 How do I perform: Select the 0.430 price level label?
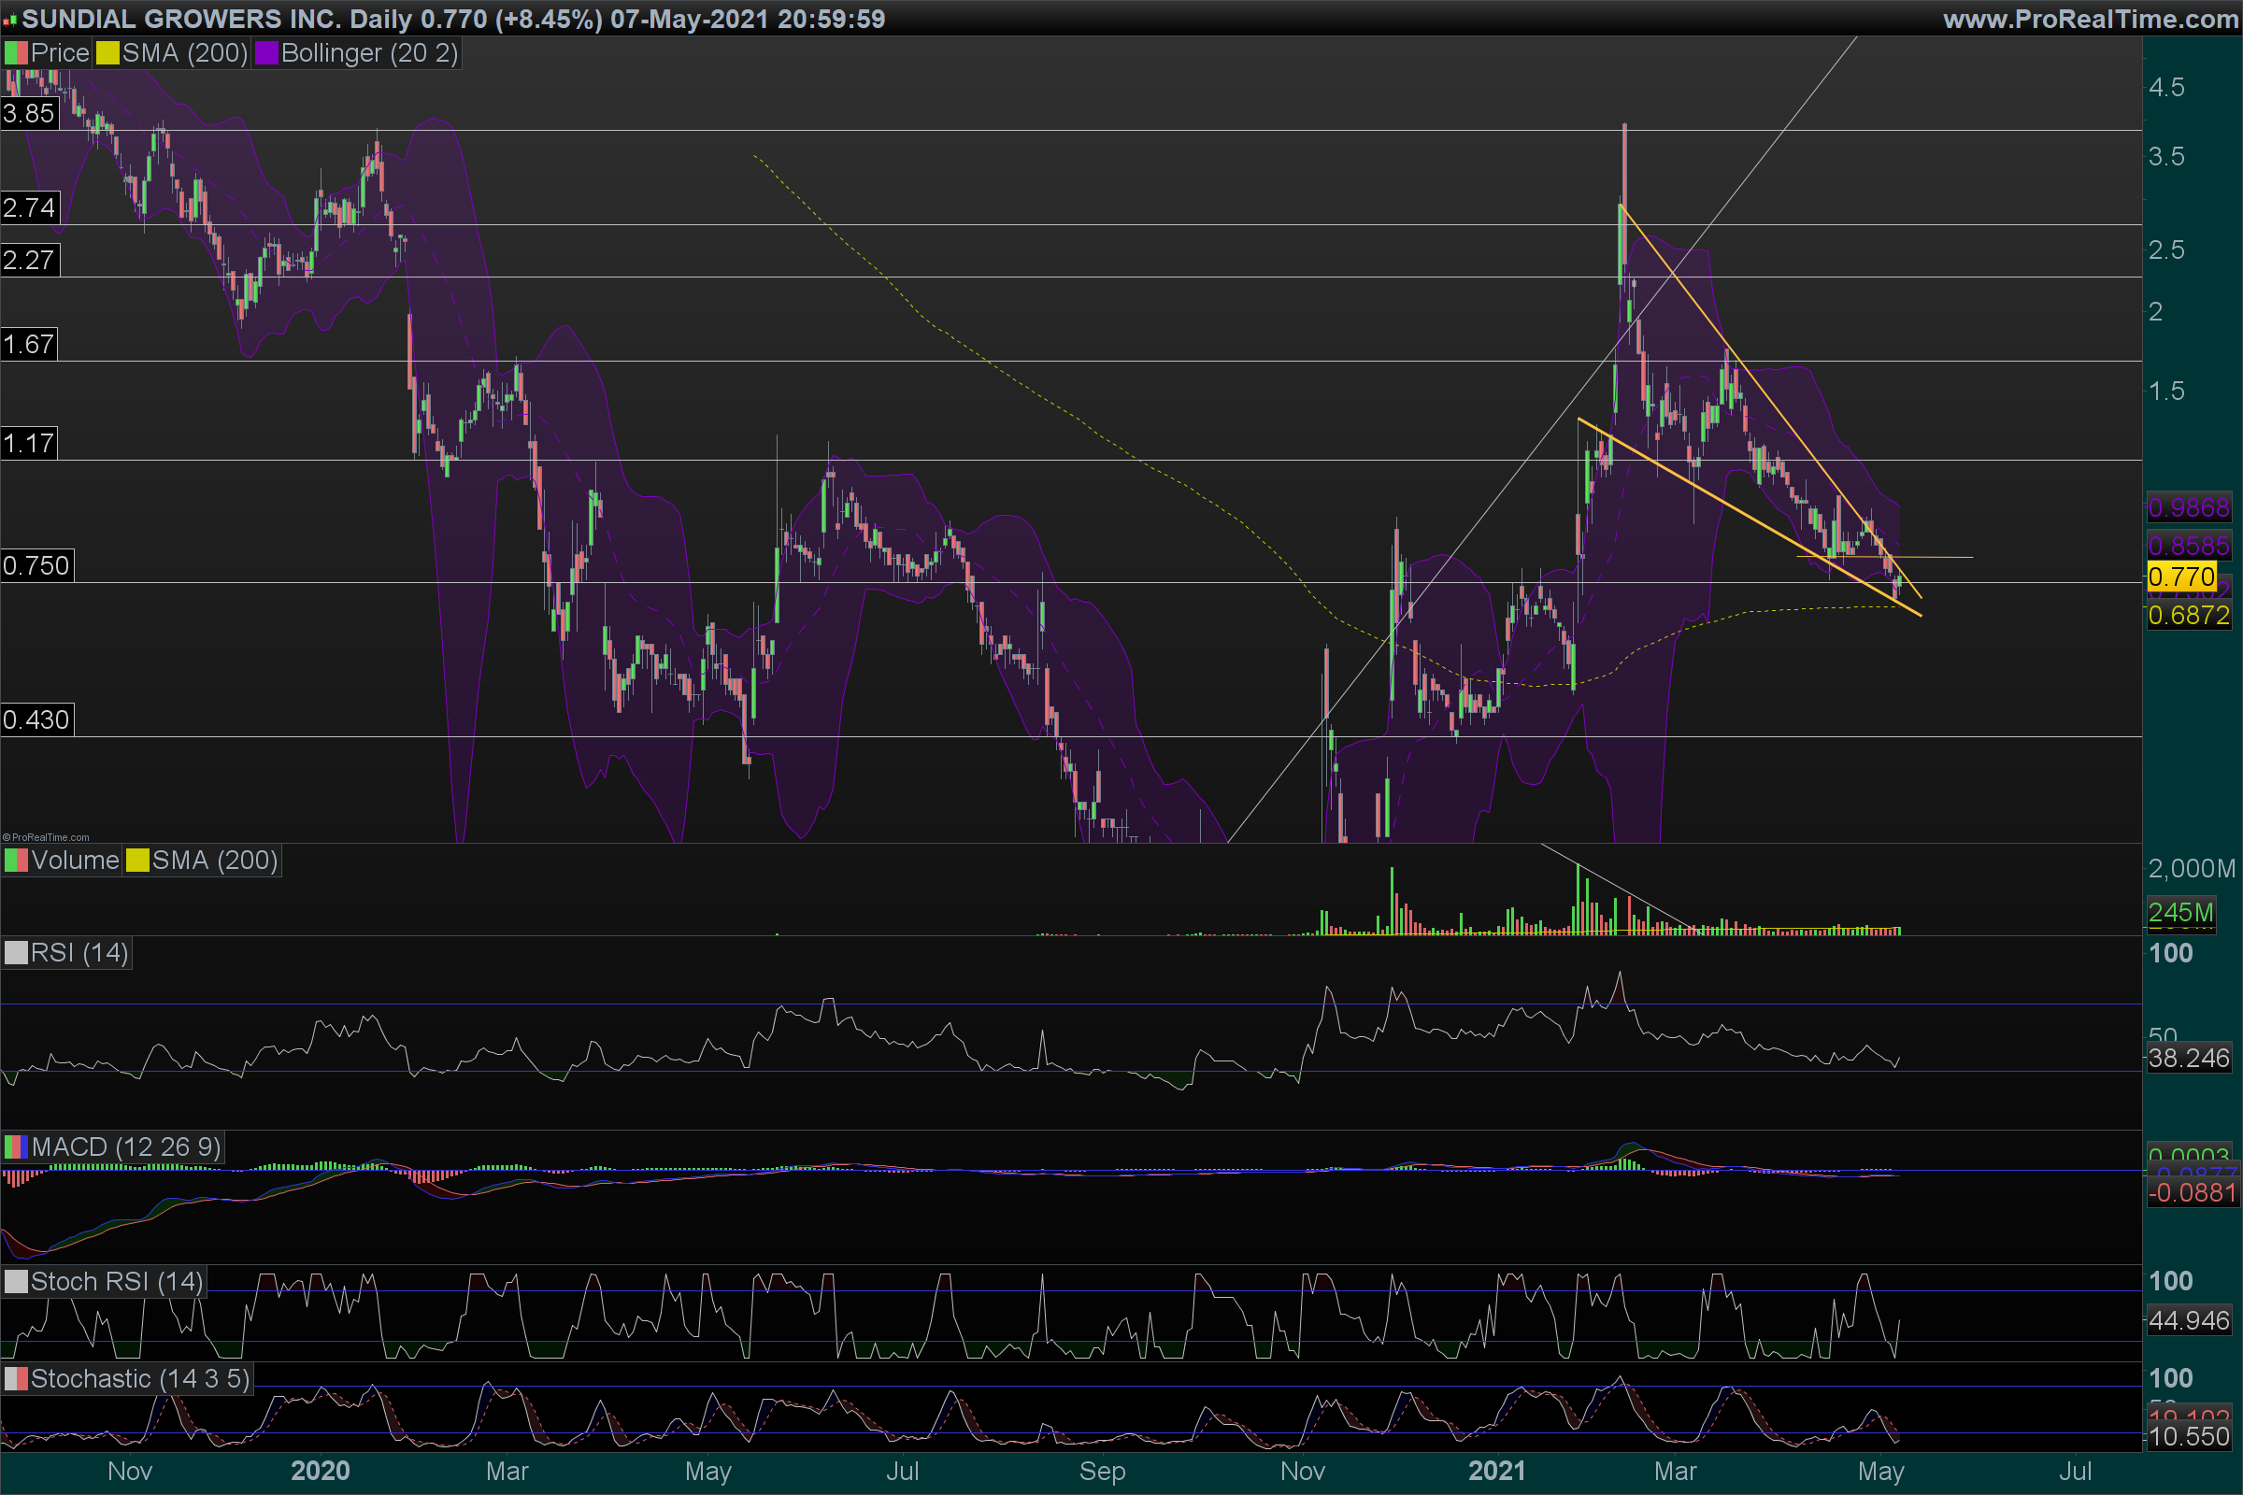(x=36, y=719)
